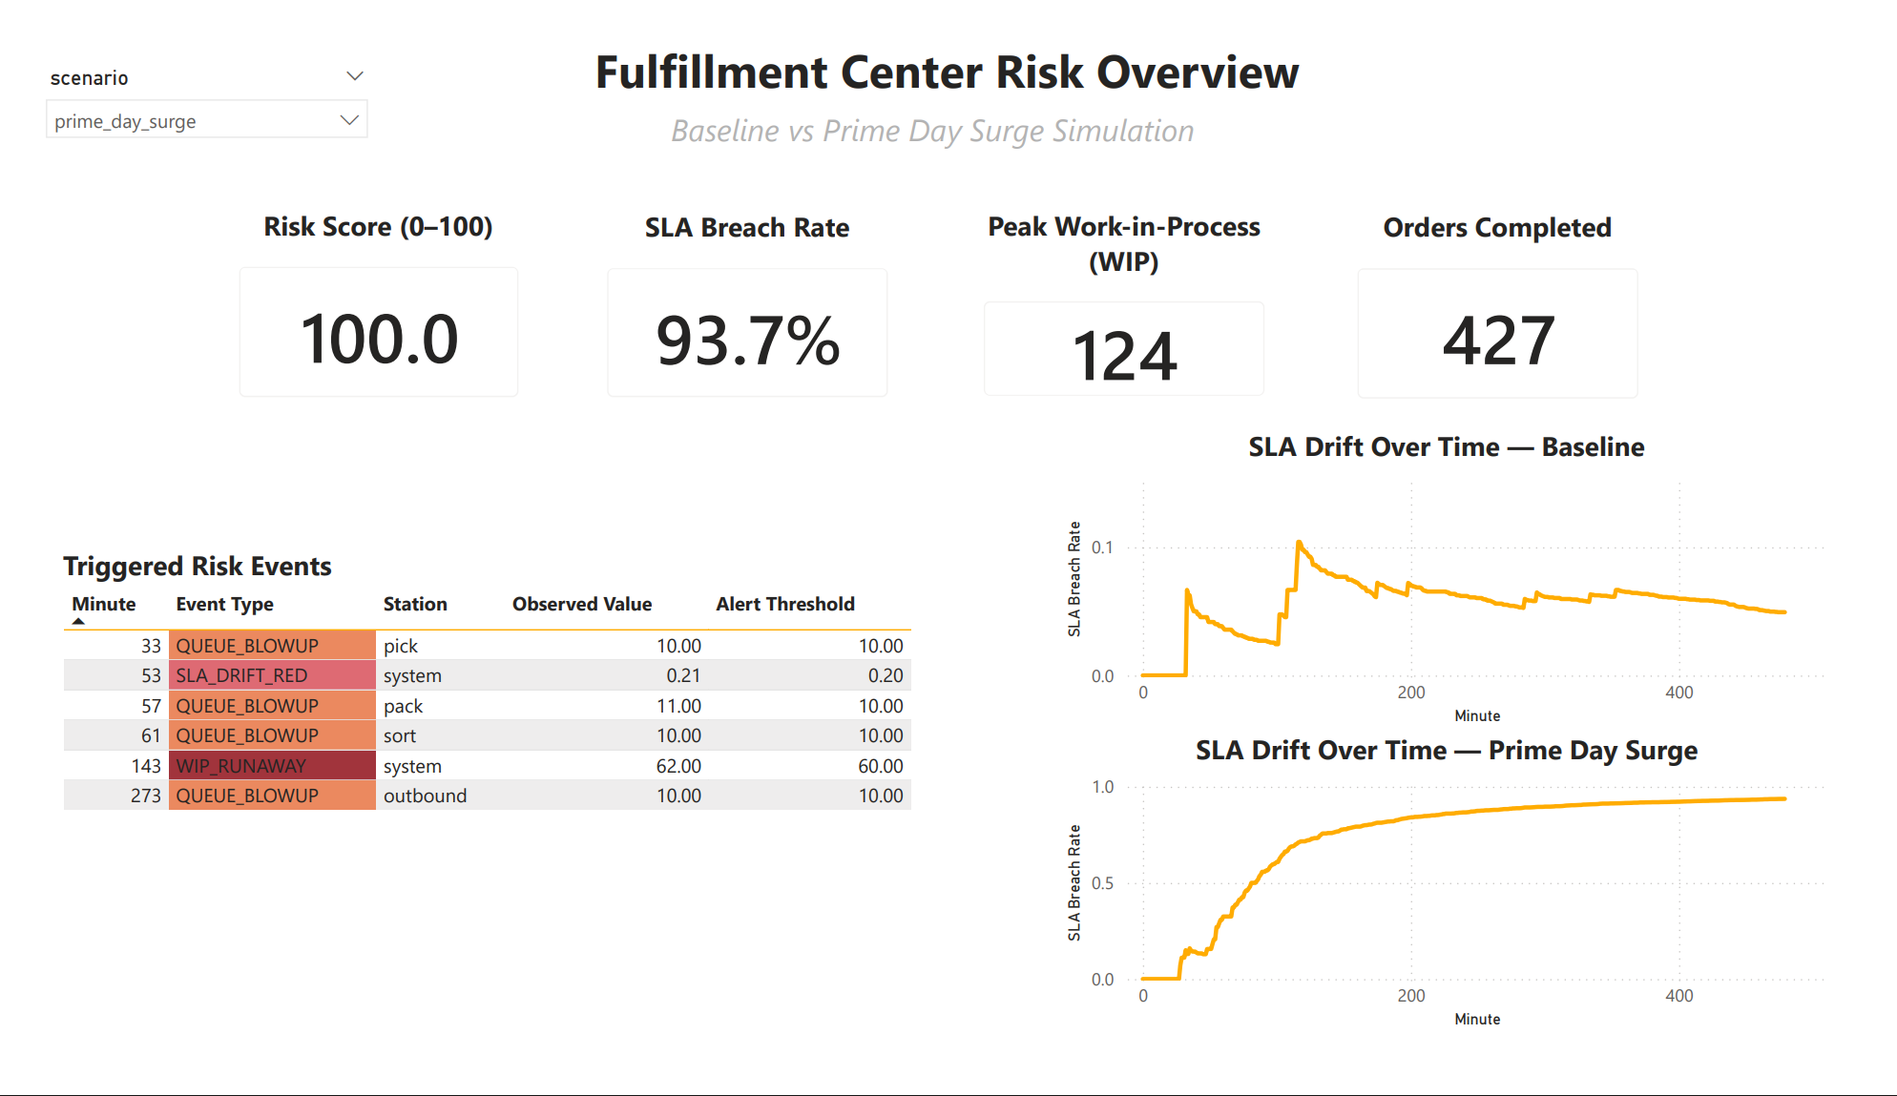Select the red SLA_DRIFT_RED event cell
1897x1096 pixels.
tap(271, 675)
